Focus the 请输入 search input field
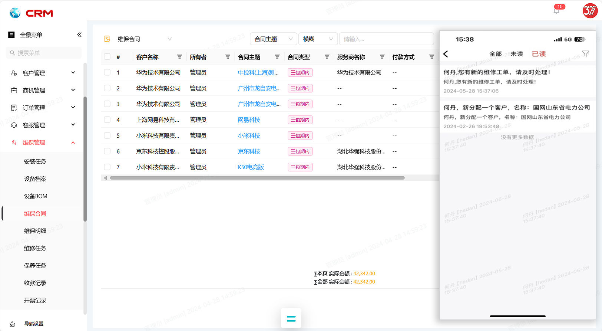The image size is (602, 331). click(x=386, y=39)
